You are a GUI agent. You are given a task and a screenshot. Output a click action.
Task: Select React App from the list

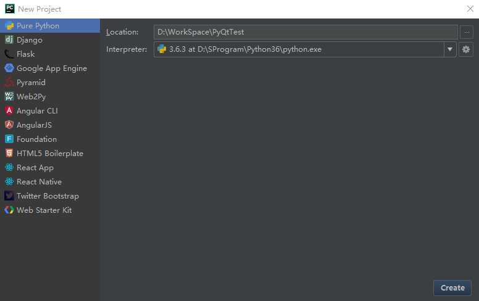(50, 167)
